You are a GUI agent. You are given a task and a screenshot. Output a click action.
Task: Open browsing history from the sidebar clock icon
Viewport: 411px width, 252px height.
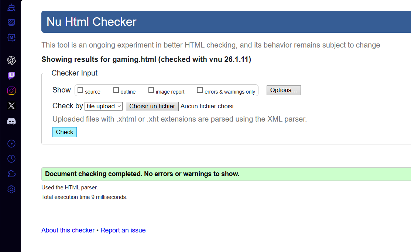tap(11, 159)
